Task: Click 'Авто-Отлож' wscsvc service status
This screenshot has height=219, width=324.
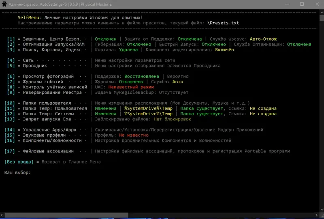Action: point(263,39)
